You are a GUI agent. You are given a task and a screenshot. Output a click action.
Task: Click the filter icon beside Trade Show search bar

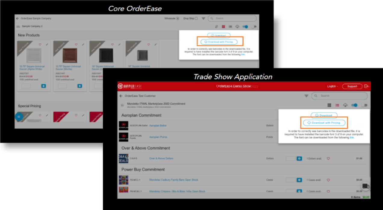[x=306, y=96]
